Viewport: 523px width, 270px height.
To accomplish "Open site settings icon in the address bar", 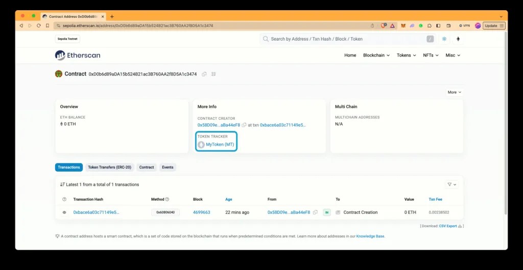I will point(58,25).
